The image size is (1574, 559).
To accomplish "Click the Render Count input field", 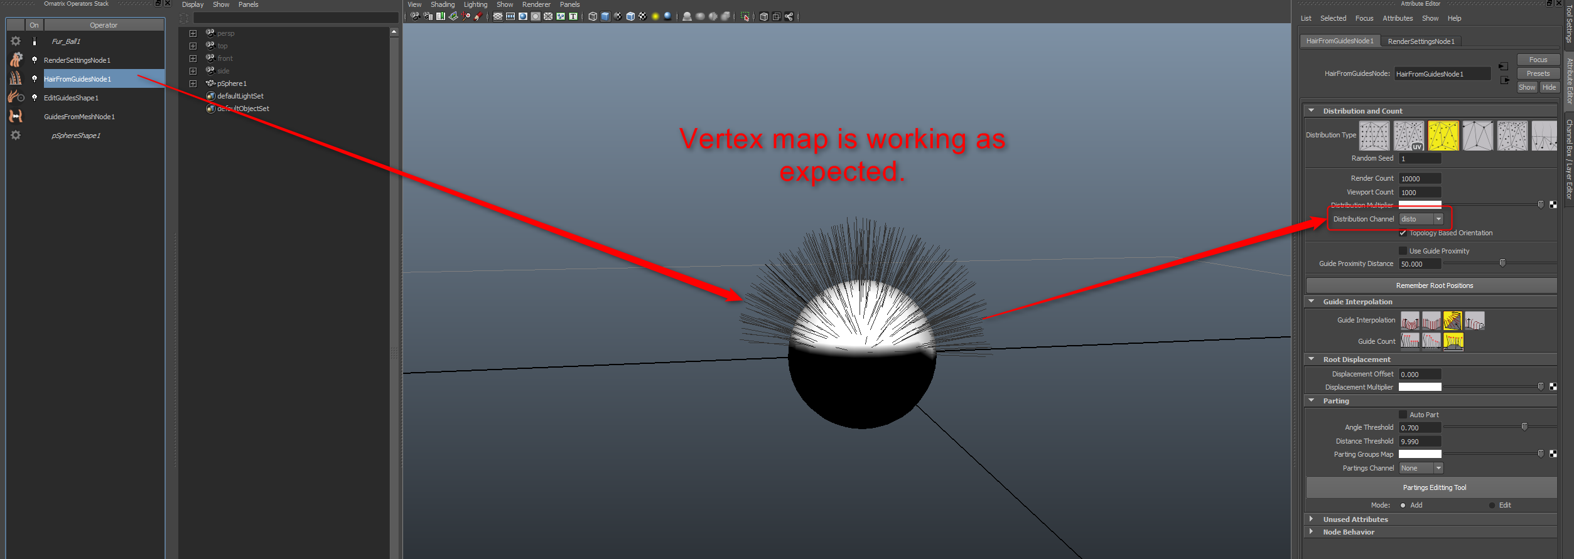I will point(1420,179).
